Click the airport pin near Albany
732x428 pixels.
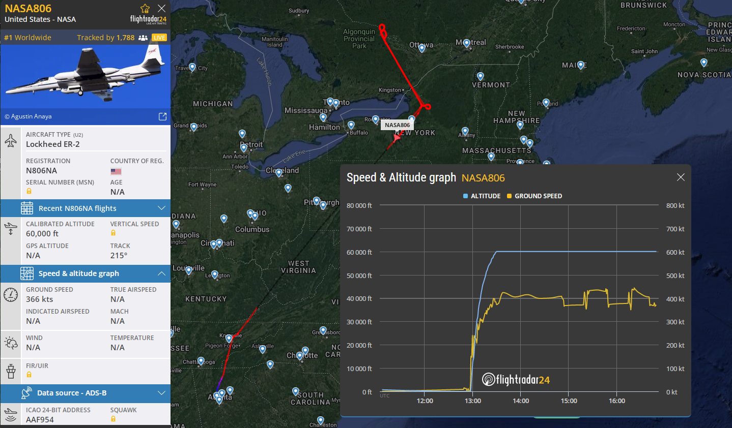pyautogui.click(x=465, y=131)
